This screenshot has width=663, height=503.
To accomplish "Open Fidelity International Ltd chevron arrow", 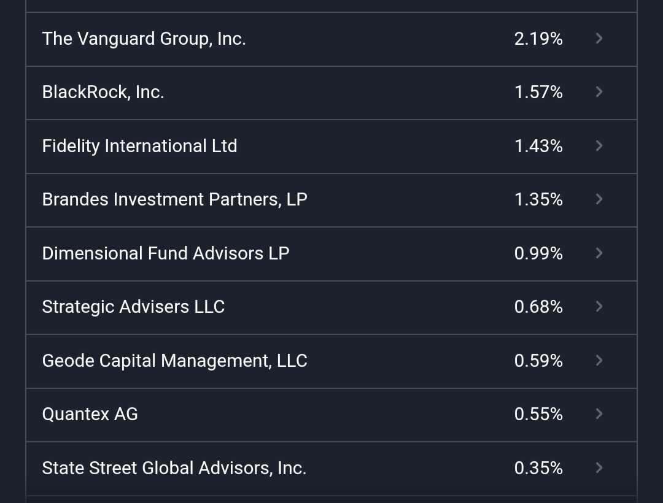I will 599,146.
